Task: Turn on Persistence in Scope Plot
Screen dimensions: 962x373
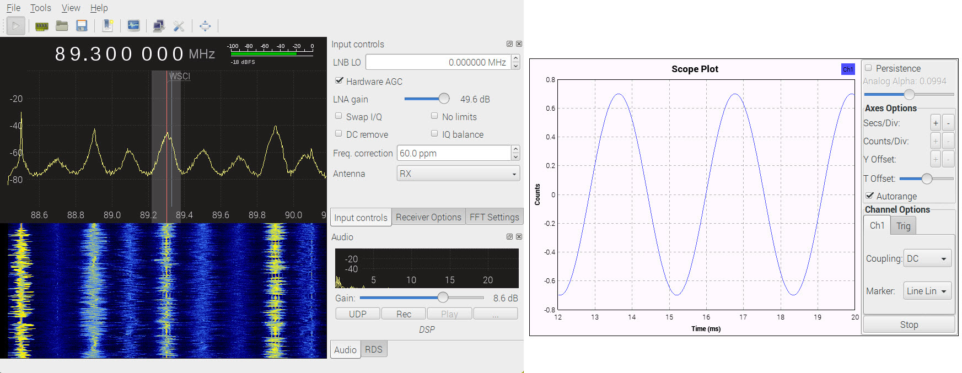Action: click(x=869, y=68)
